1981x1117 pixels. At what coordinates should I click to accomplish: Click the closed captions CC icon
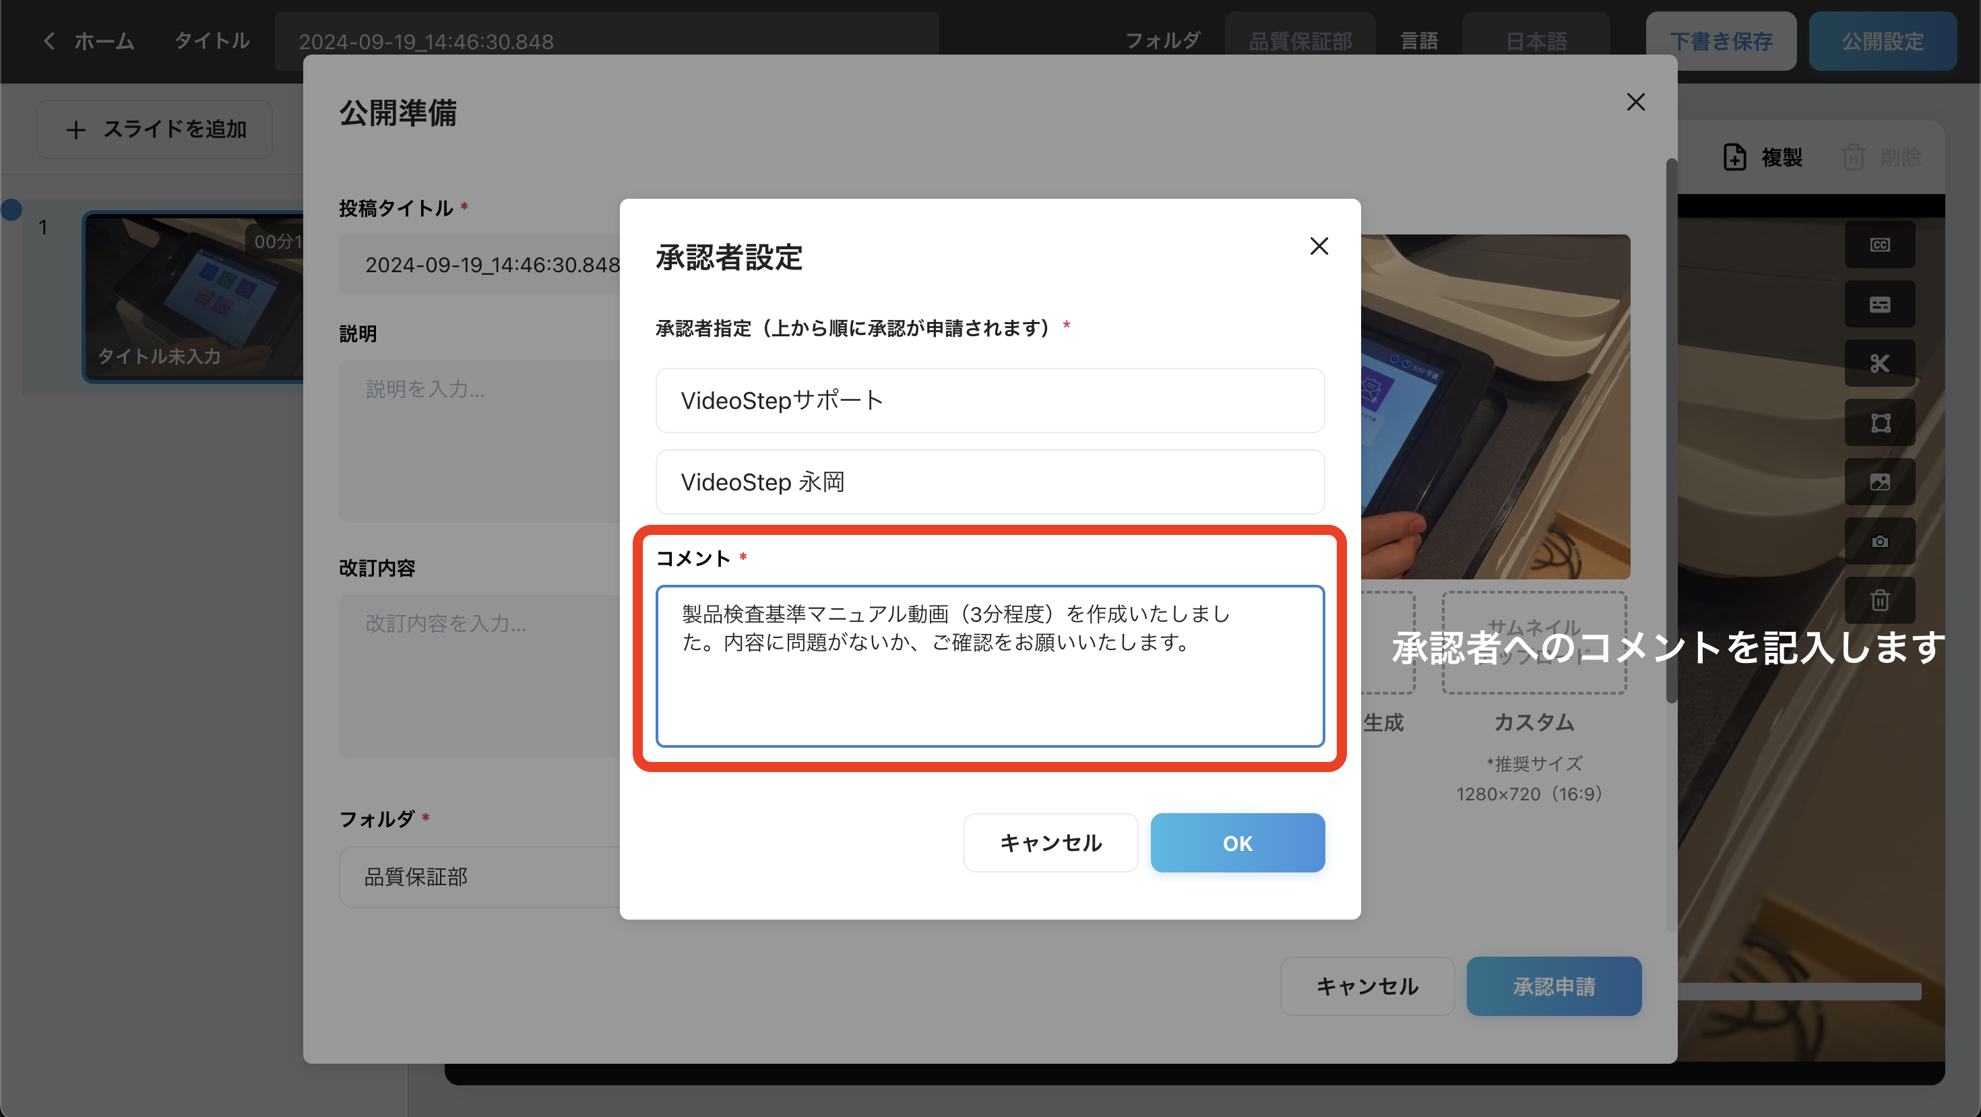[1879, 245]
